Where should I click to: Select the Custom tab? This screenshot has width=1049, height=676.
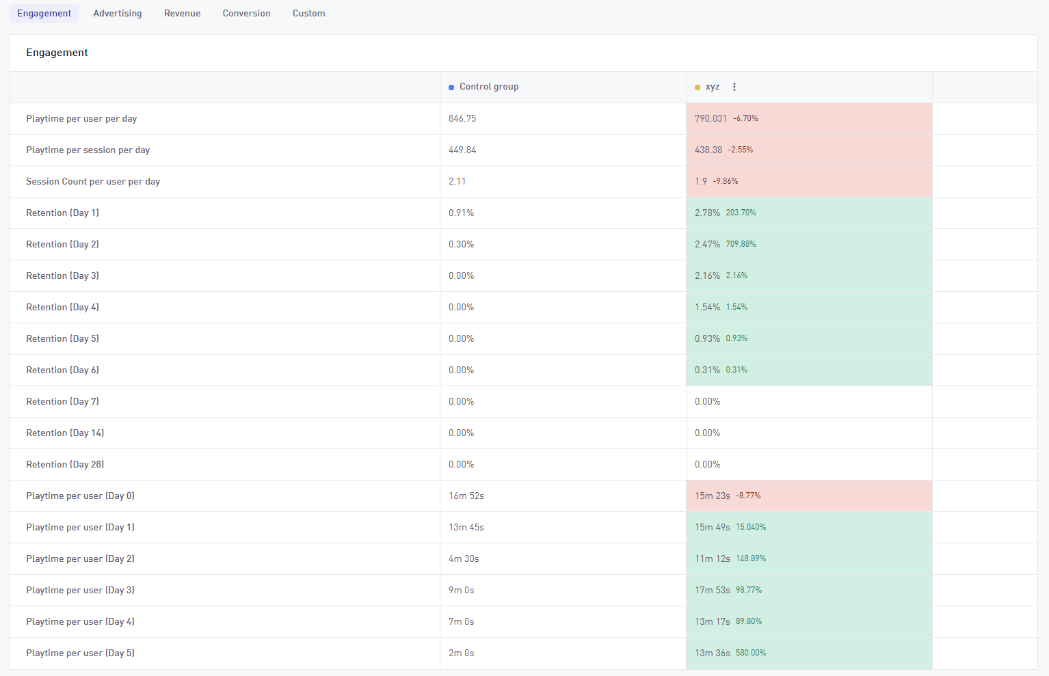pyautogui.click(x=308, y=14)
